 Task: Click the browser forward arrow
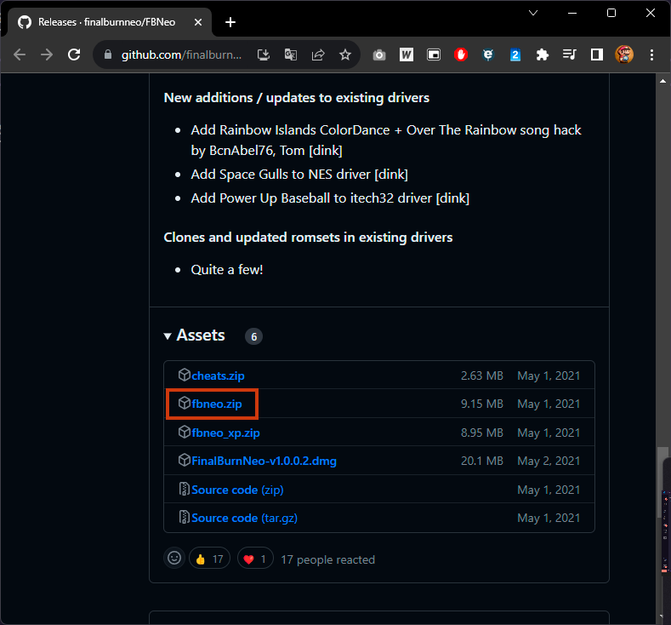pyautogui.click(x=47, y=54)
